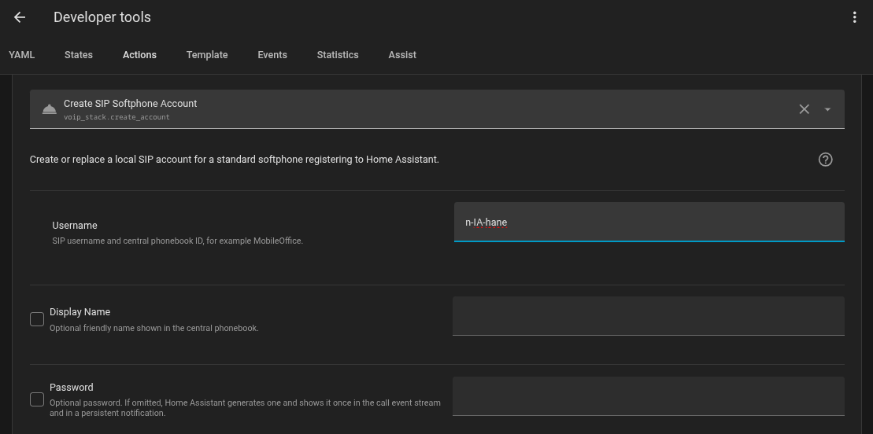Image resolution: width=873 pixels, height=434 pixels.
Task: Click the Optional friendly name description
Action: pyautogui.click(x=154, y=329)
